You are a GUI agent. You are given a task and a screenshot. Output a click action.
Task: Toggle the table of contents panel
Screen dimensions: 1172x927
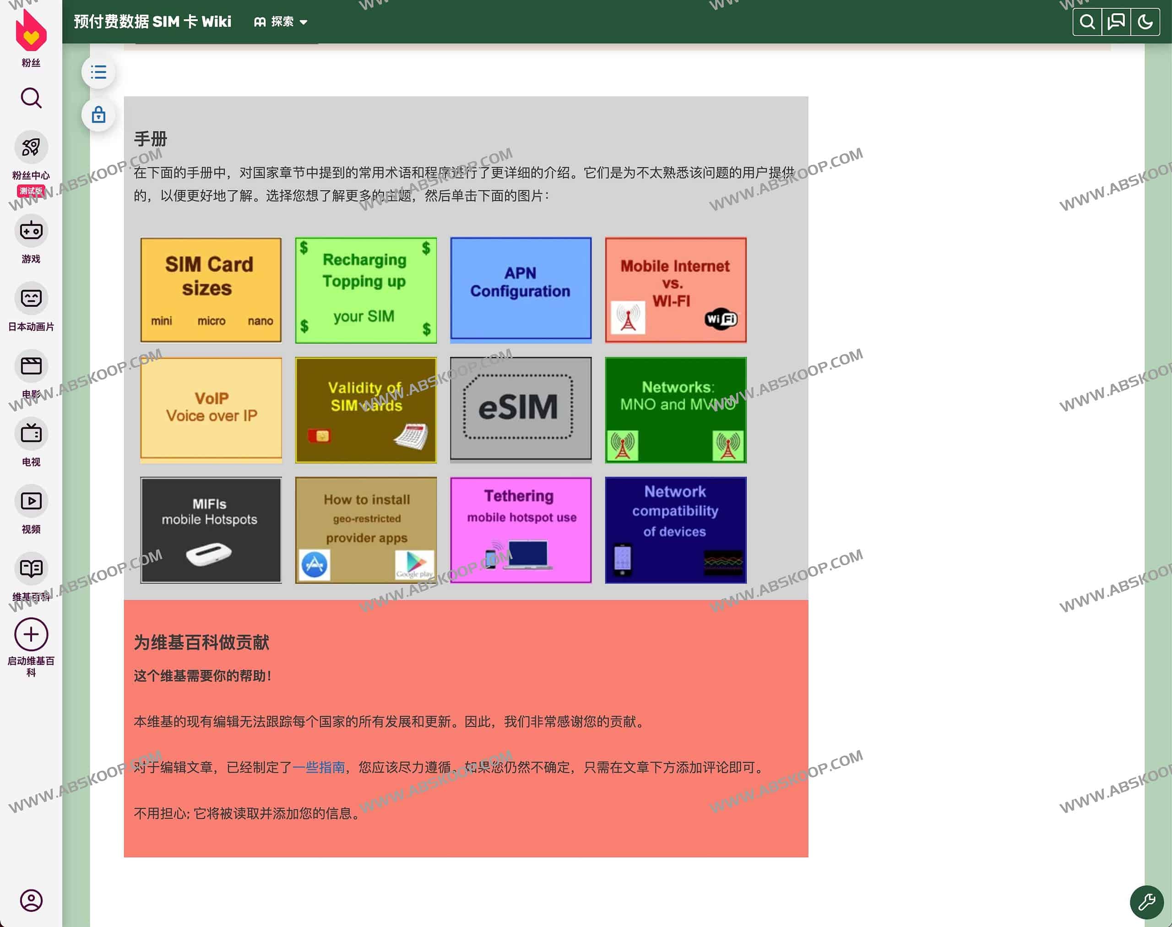pyautogui.click(x=98, y=71)
